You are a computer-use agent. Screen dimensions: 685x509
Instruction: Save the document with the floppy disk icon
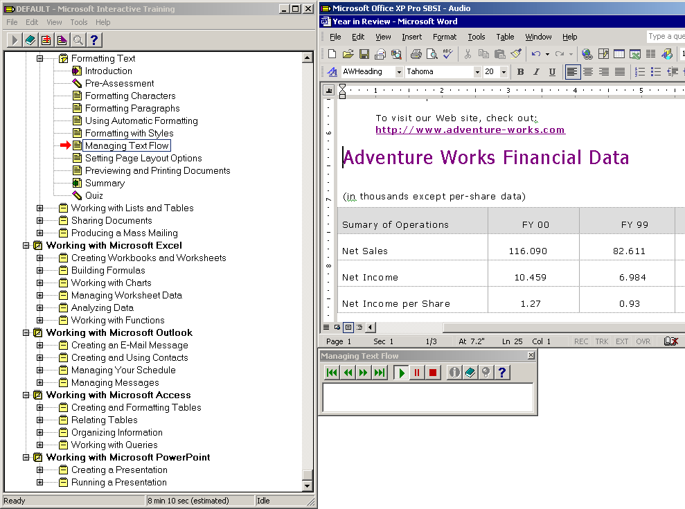tap(364, 54)
